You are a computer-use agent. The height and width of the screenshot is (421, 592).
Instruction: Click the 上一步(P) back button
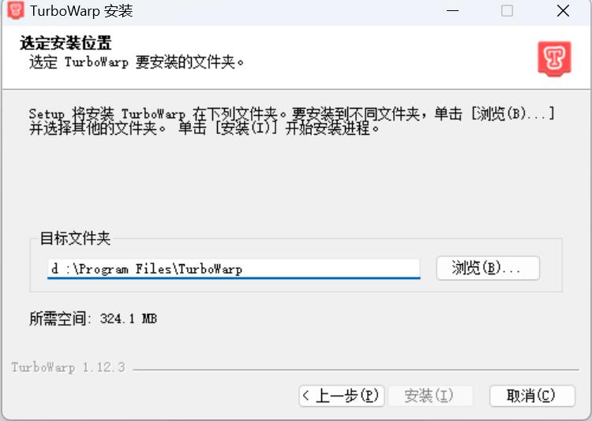342,396
